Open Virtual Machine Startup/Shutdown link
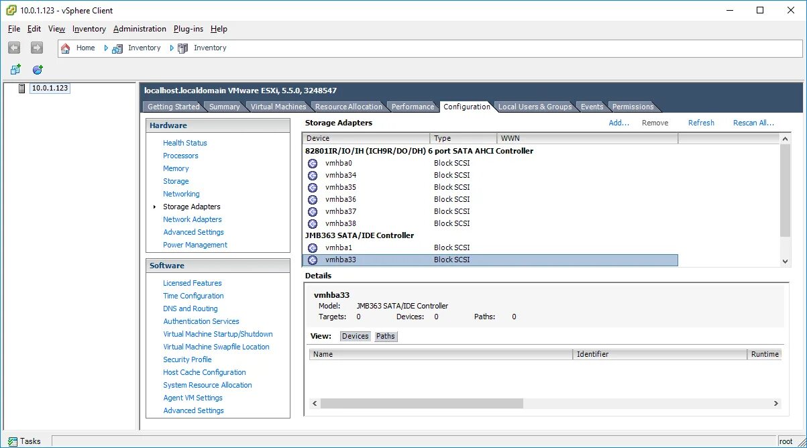The width and height of the screenshot is (807, 448). tap(218, 334)
